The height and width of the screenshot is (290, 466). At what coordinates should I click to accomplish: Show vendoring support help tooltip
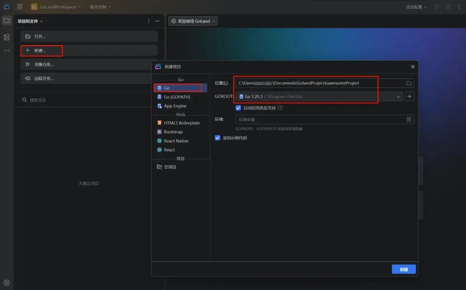click(280, 108)
